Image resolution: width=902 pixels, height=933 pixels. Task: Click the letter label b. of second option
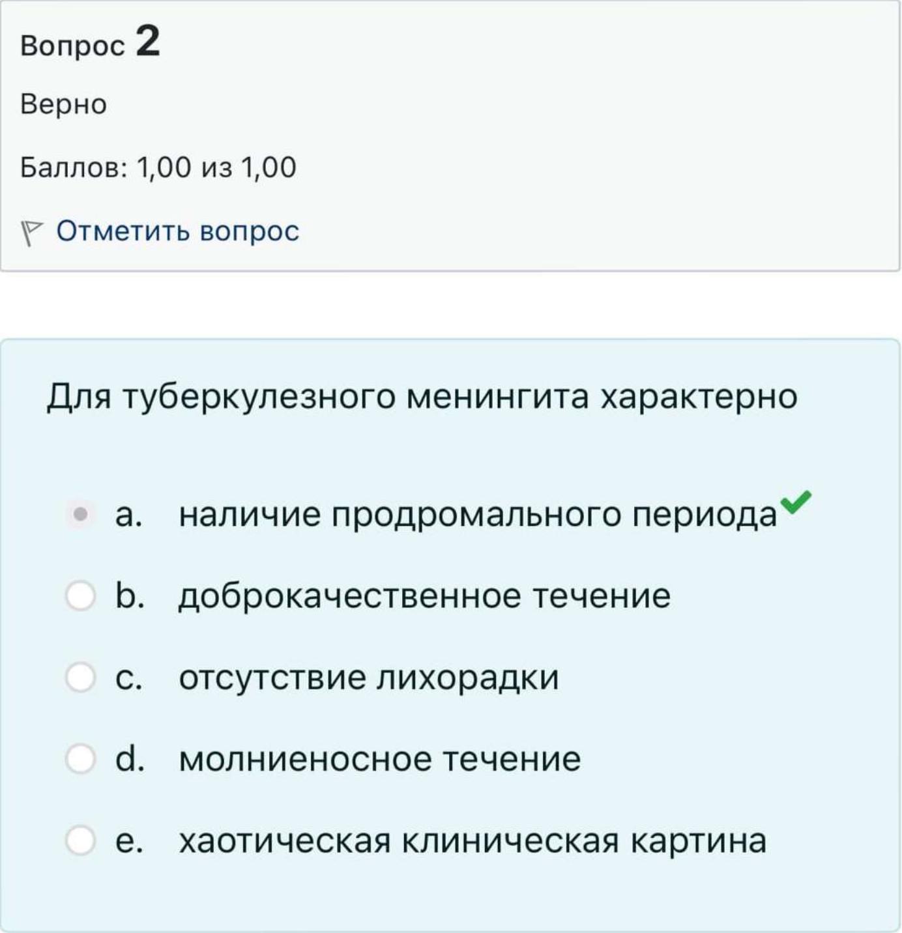[x=129, y=596]
